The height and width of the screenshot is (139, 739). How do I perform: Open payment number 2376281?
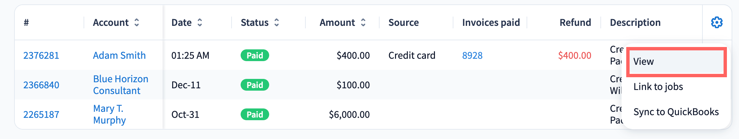(41, 55)
